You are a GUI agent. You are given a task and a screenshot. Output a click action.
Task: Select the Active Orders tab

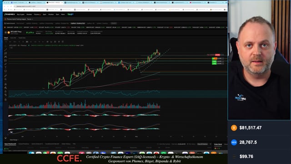click(x=37, y=144)
